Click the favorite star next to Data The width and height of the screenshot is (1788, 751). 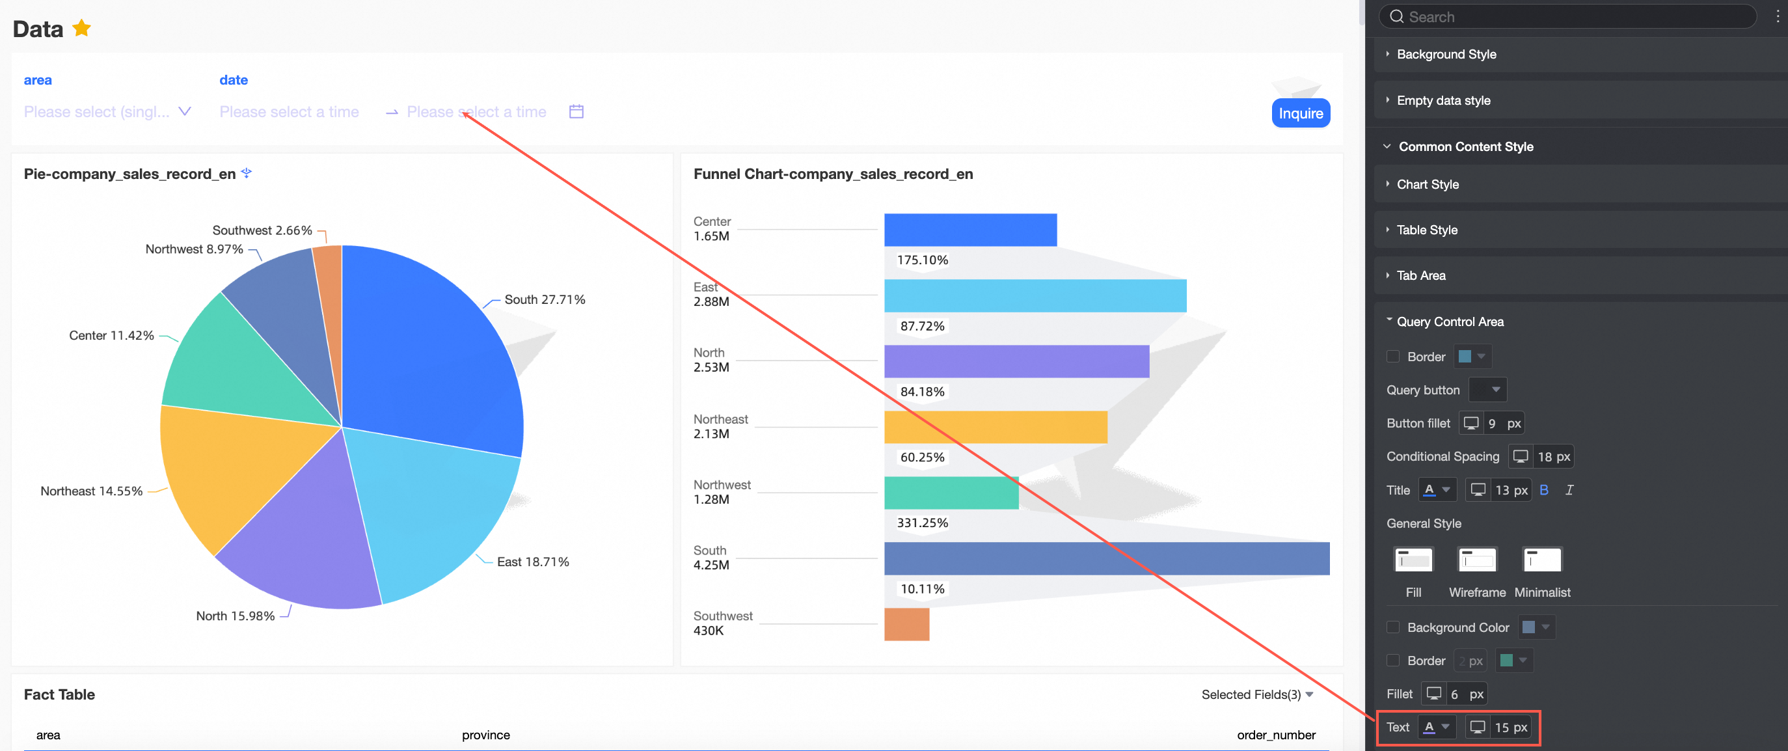[x=81, y=29]
